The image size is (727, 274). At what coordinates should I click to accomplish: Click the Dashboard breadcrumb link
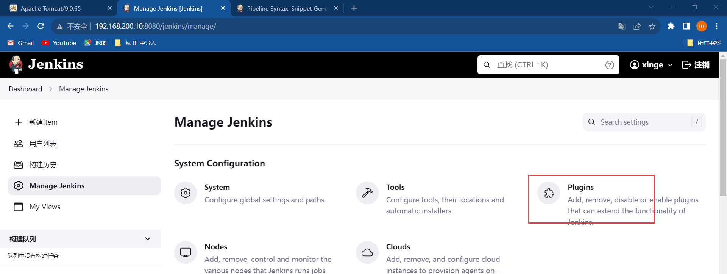(x=25, y=89)
